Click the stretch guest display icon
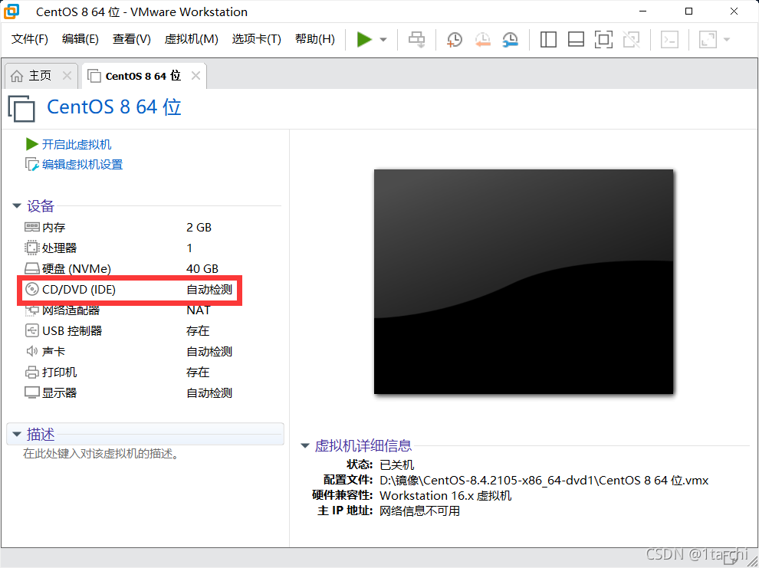759x568 pixels. pyautogui.click(x=708, y=40)
